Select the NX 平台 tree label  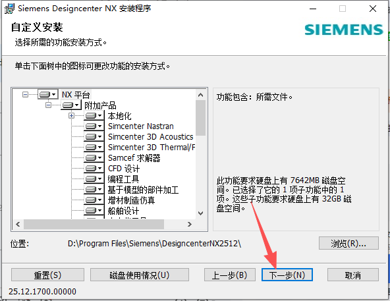click(76, 95)
